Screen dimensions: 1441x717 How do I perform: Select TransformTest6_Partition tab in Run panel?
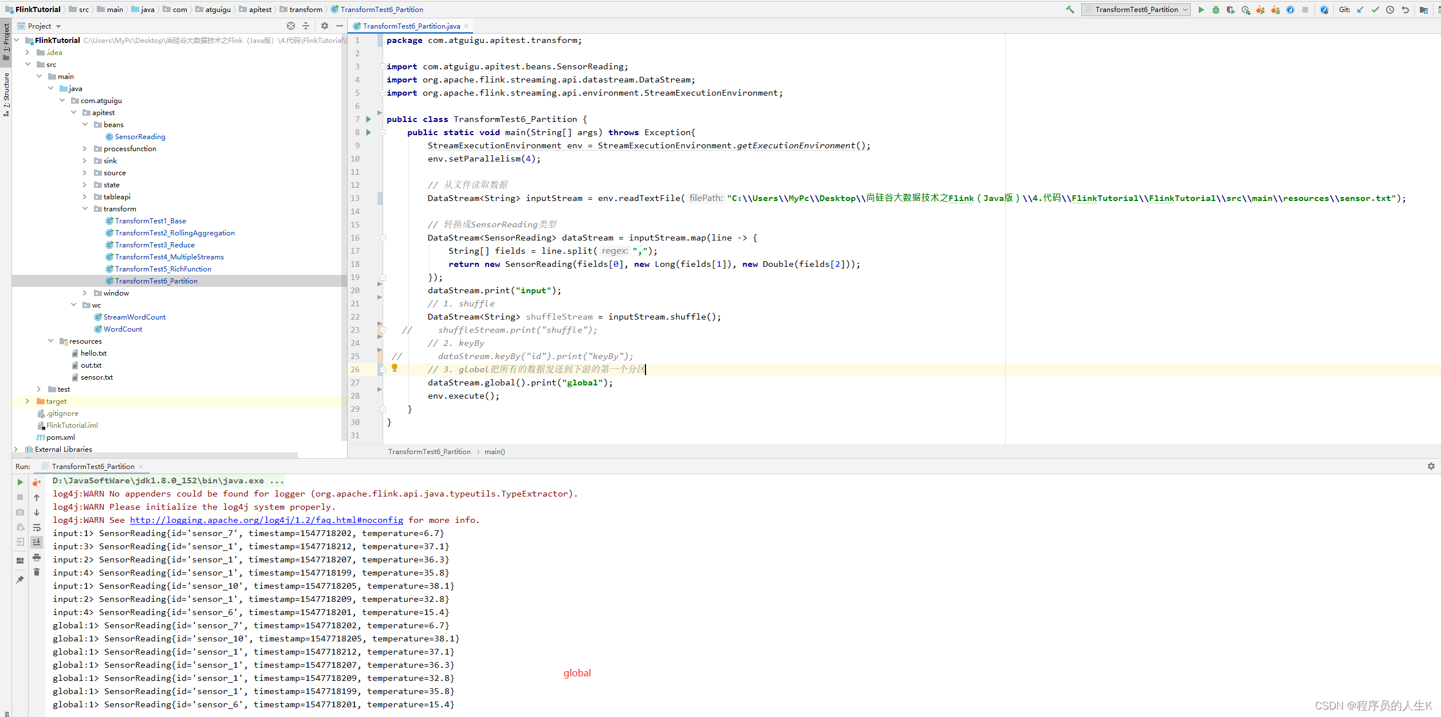93,467
